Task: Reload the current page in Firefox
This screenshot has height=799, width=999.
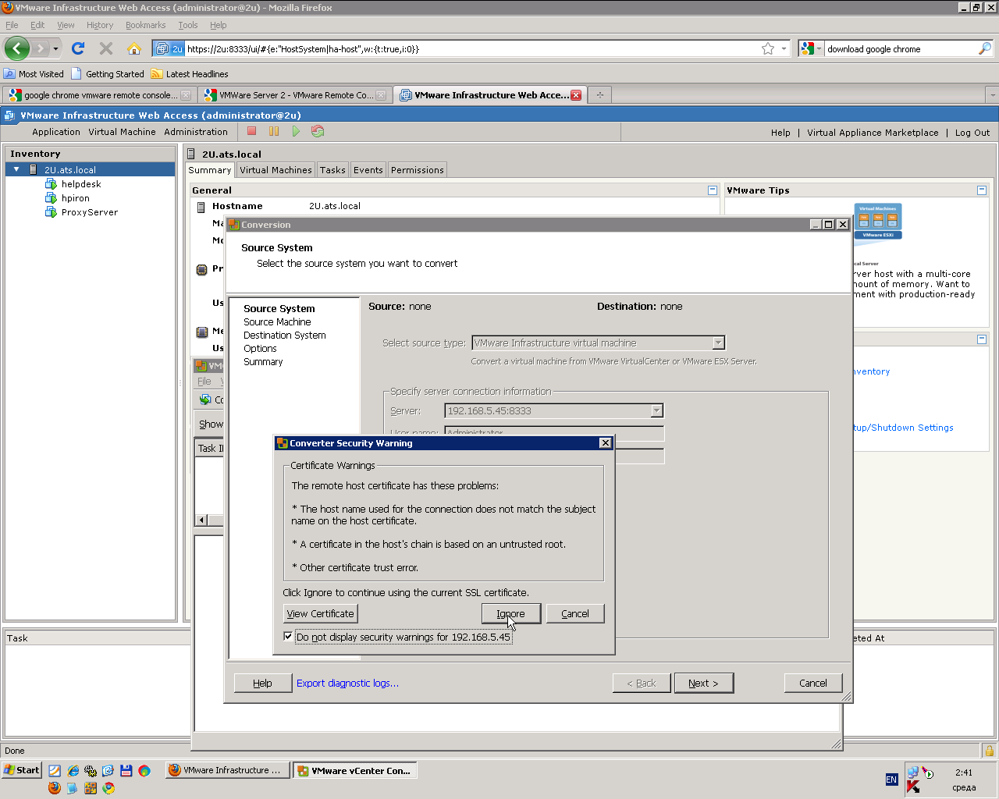Action: click(x=78, y=48)
